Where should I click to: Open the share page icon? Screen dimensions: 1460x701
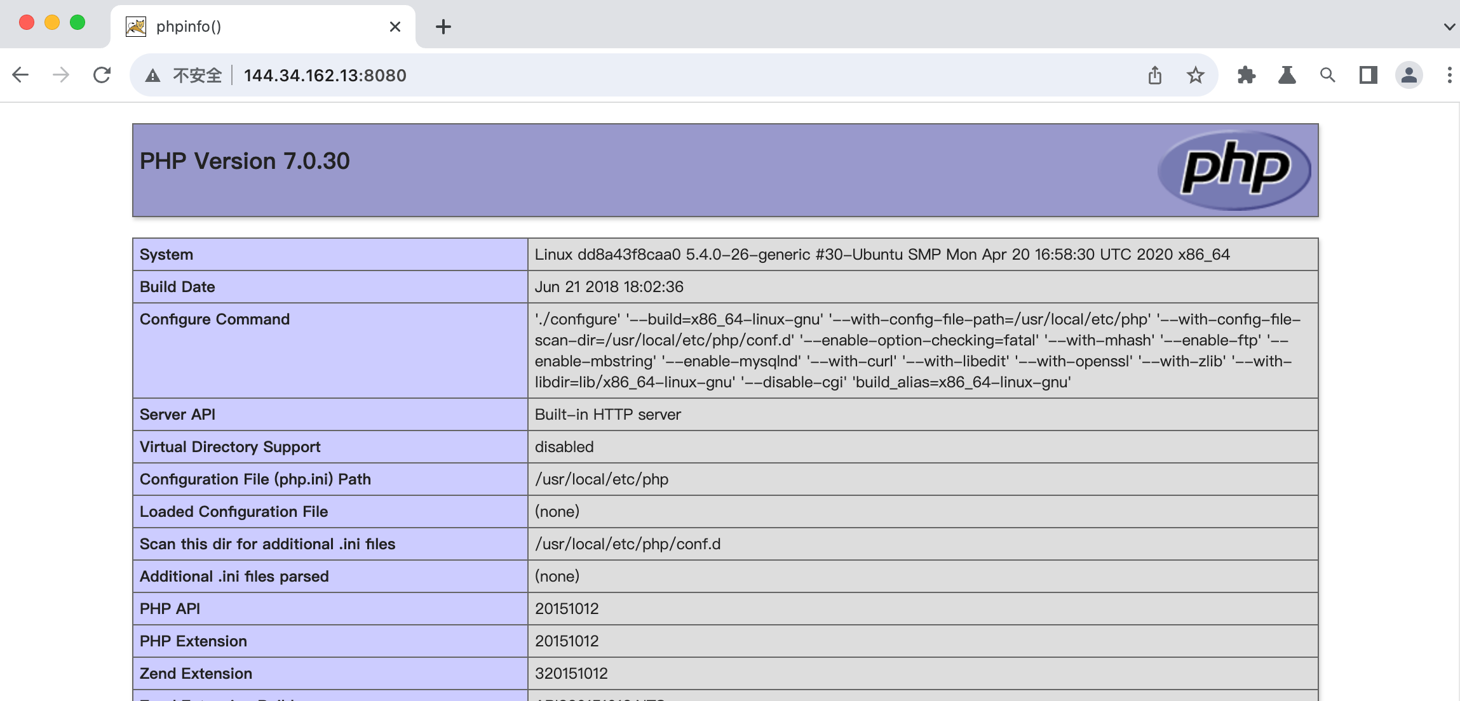tap(1154, 75)
